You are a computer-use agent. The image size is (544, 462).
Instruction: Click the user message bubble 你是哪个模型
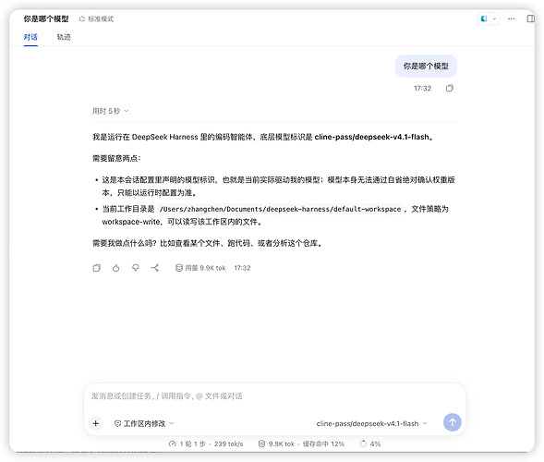click(426, 66)
